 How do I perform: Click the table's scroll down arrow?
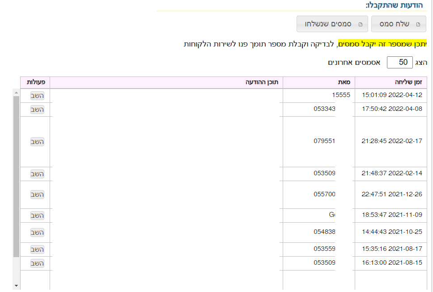(16, 285)
